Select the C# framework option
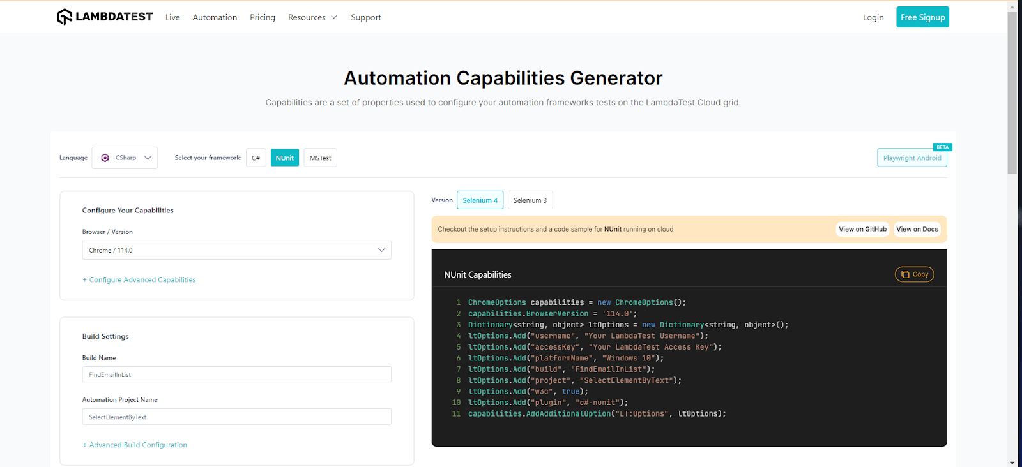Screen dimensions: 1022x467 click(256, 158)
